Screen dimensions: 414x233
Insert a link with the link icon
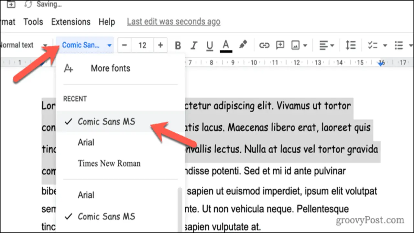264,45
